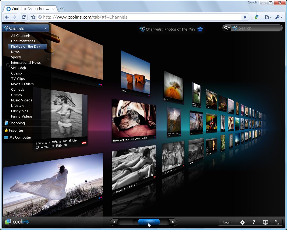Screen dimensions: 287x230
Task: Select All Channels in the sidebar
Action: (21, 36)
